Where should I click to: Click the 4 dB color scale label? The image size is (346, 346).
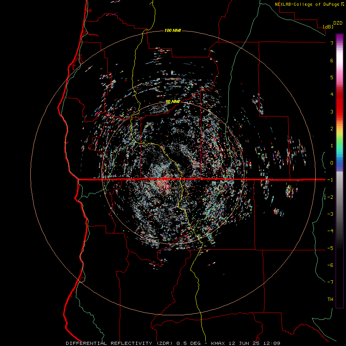coord(332,95)
